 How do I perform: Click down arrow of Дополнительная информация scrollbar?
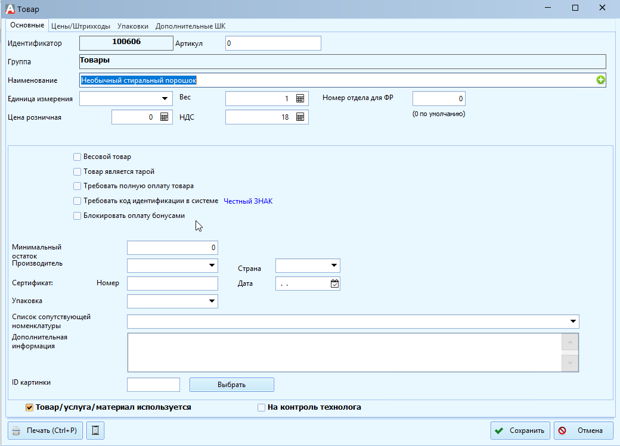coord(570,363)
